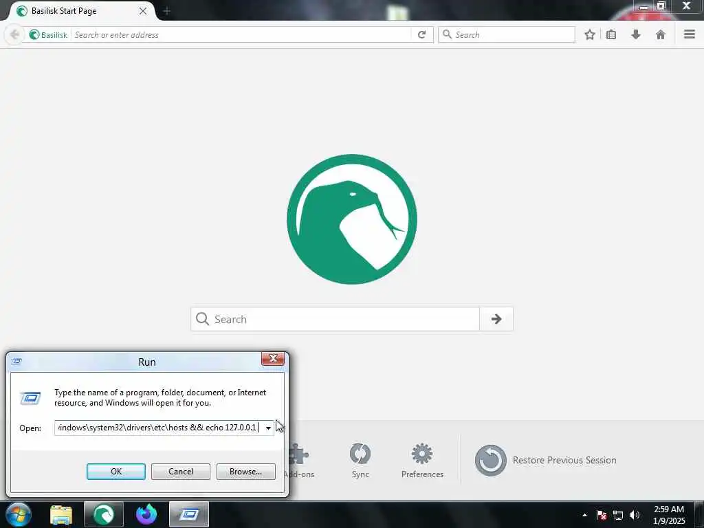The width and height of the screenshot is (704, 528).
Task: Click the start page Search input
Action: click(x=335, y=319)
